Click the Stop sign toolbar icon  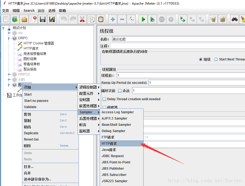[x=162, y=19]
